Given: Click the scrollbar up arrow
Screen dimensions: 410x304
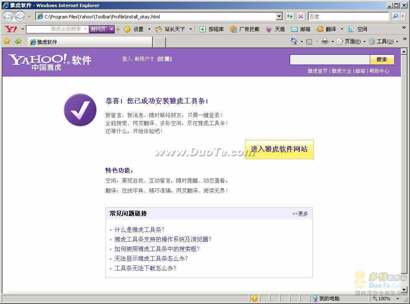Looking at the screenshot, I should click(x=404, y=52).
